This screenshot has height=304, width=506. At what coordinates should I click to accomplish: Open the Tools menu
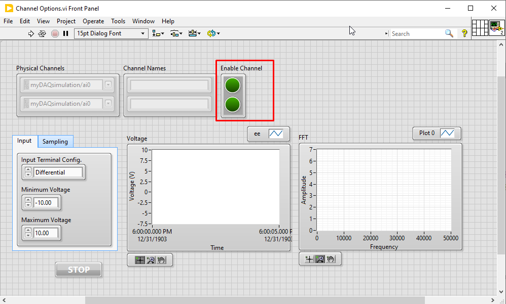pyautogui.click(x=118, y=21)
